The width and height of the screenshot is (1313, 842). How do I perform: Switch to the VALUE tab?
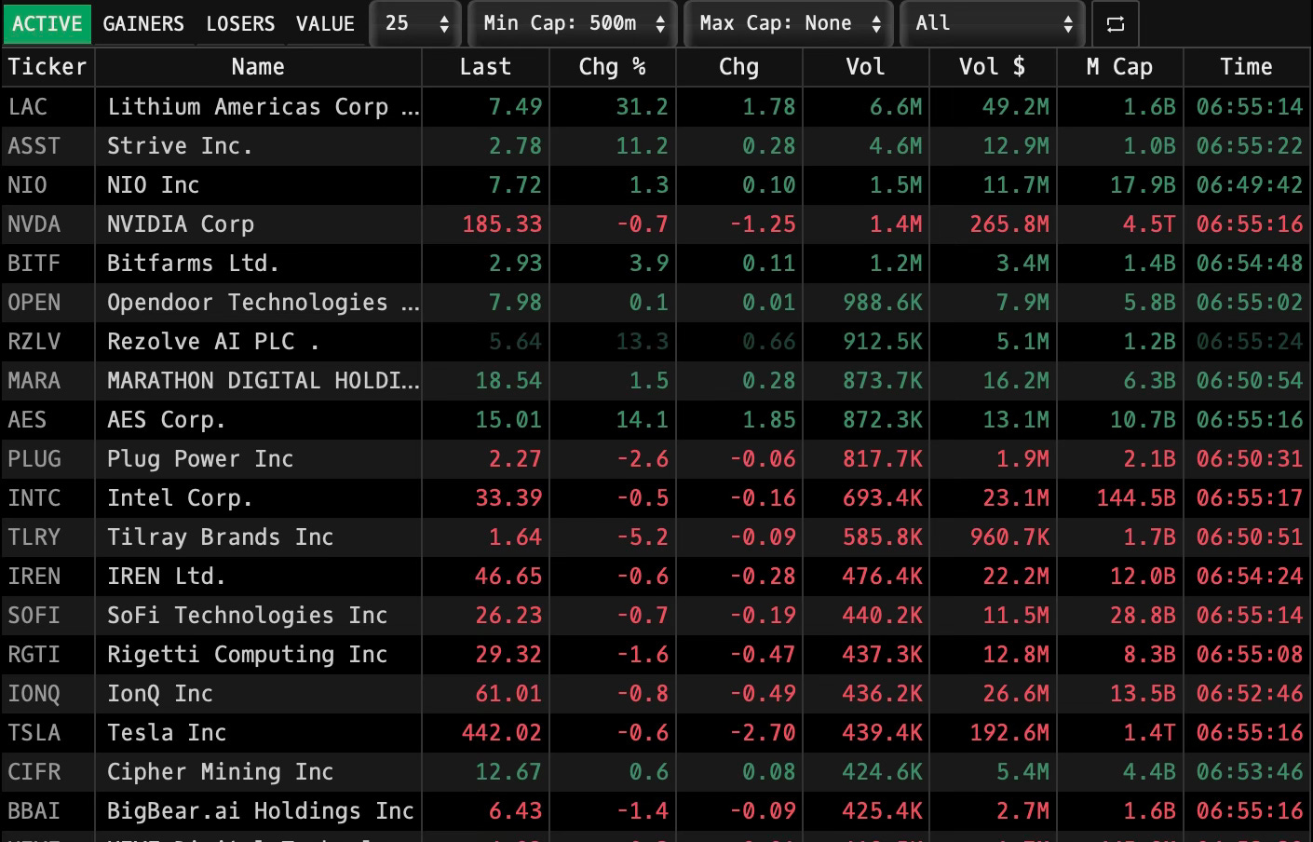(325, 23)
